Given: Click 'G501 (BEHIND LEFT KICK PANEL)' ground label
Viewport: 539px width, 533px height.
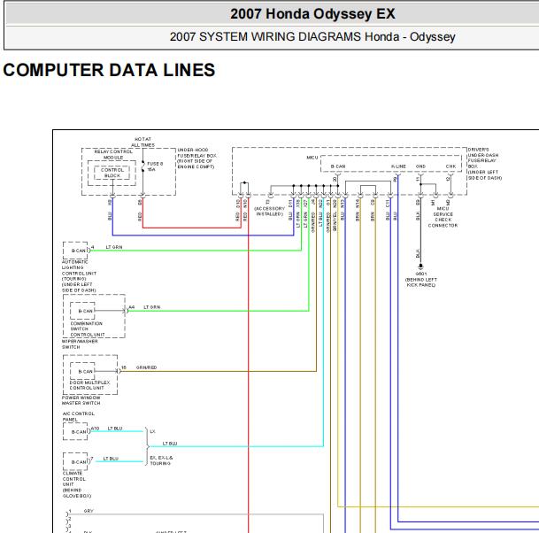Looking at the screenshot, I should 421,279.
